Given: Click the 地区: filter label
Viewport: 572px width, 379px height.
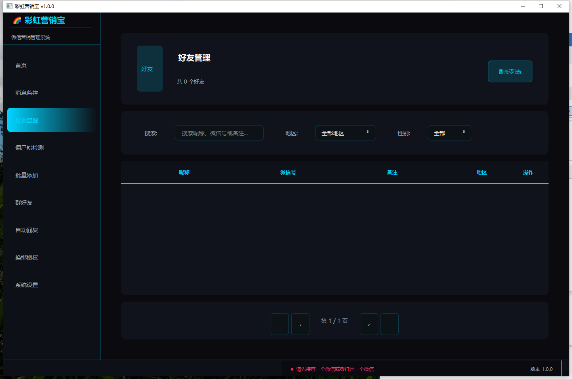Looking at the screenshot, I should [x=292, y=133].
